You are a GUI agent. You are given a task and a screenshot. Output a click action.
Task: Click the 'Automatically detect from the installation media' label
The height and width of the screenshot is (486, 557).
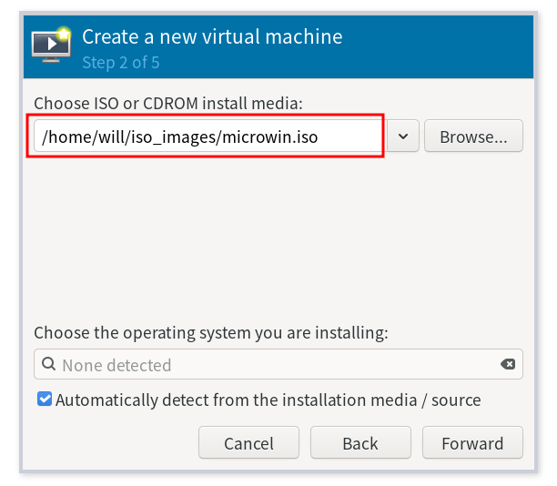tap(268, 400)
